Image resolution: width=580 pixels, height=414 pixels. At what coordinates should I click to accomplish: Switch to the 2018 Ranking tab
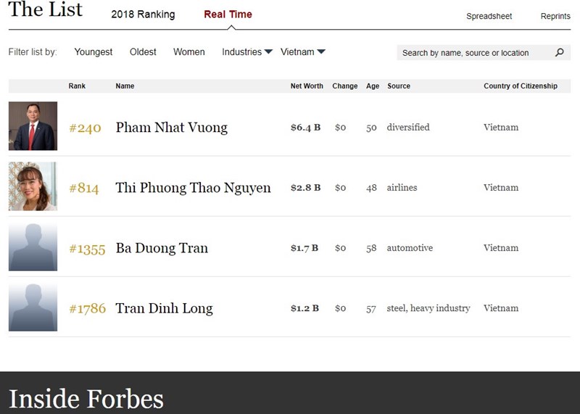point(143,15)
